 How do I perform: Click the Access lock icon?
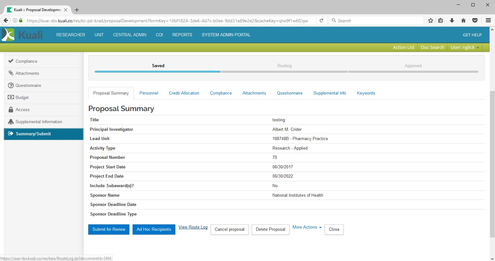(11, 109)
